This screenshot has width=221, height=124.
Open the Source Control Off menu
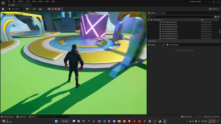[211, 117]
